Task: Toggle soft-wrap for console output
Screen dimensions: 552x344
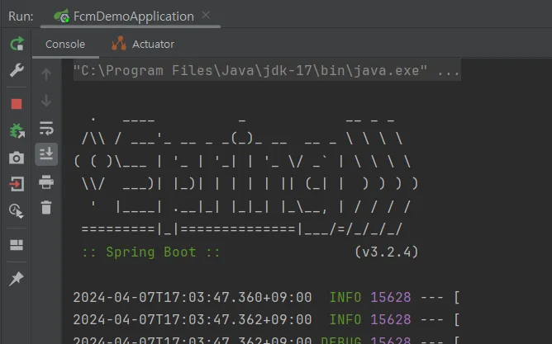Action: tap(46, 128)
